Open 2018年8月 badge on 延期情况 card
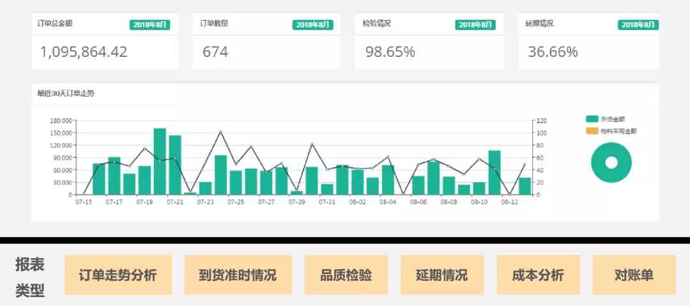This screenshot has height=306, width=690. click(x=638, y=25)
